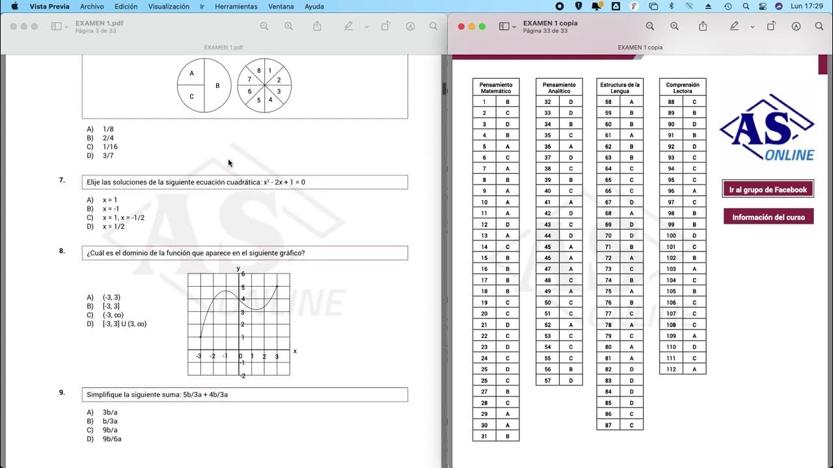This screenshot has width=833, height=468.
Task: Open the Wi-Fi status menu
Action: tap(690, 6)
